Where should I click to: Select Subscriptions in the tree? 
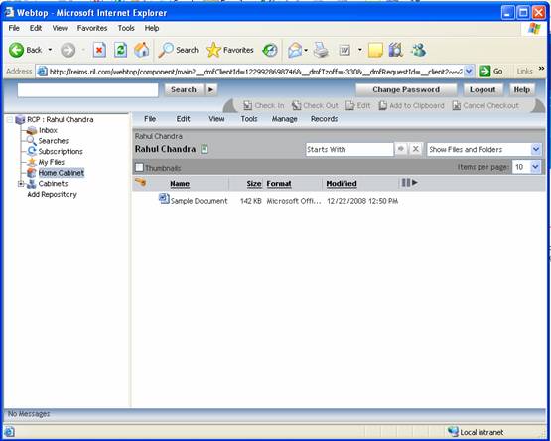coord(61,152)
